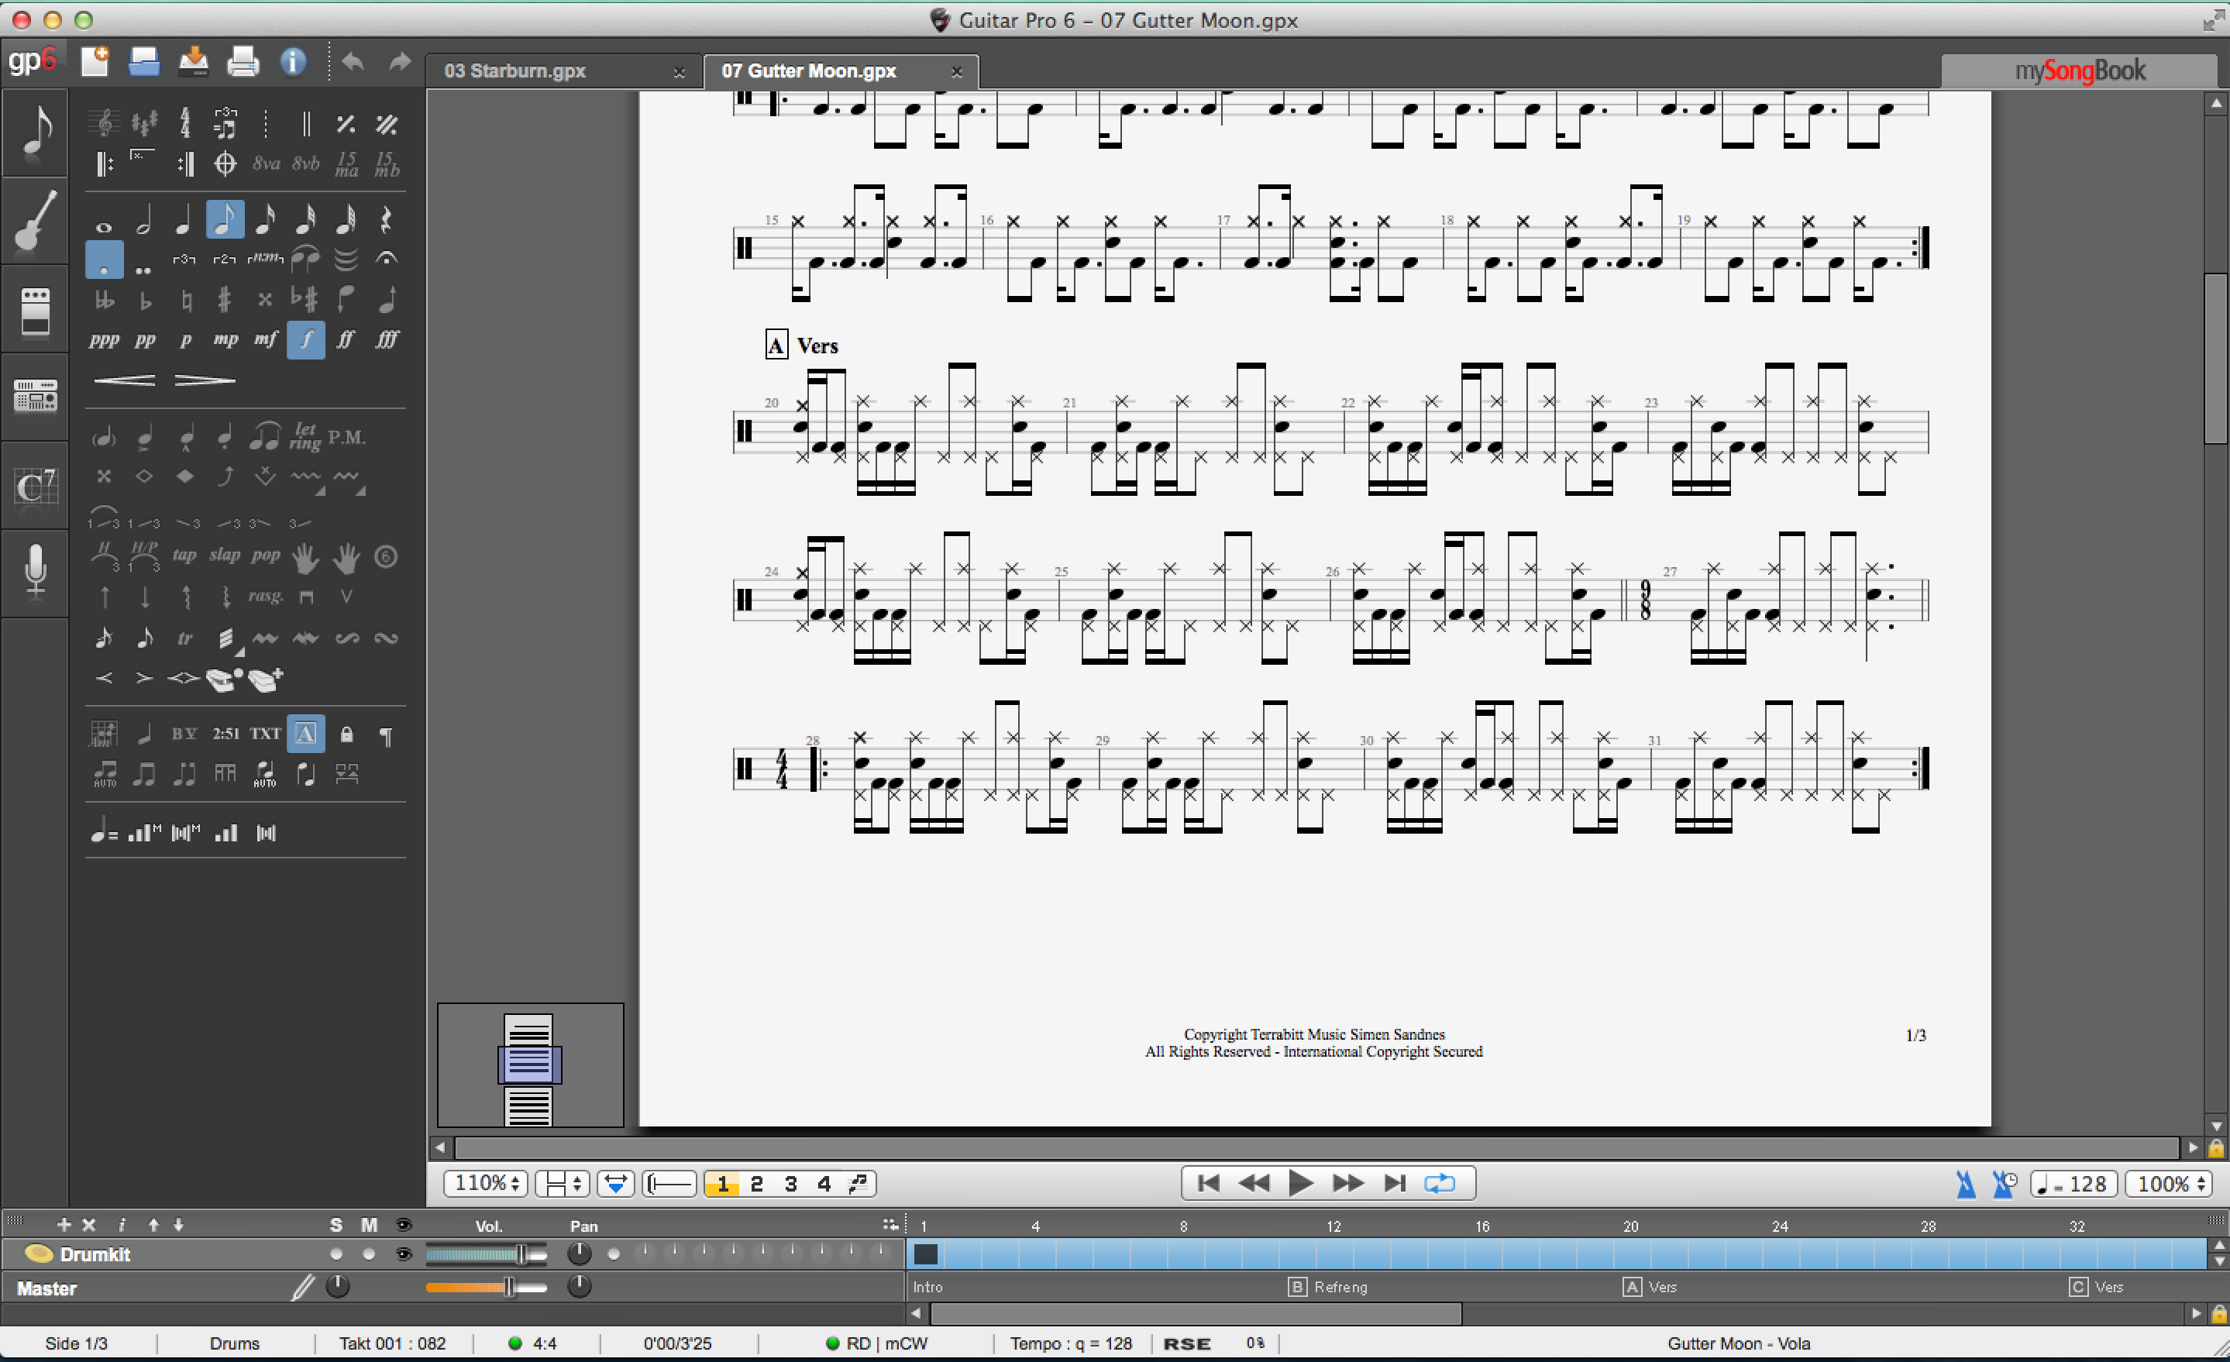Adjust the Drumkit volume slider
The height and width of the screenshot is (1362, 2230).
(x=486, y=1254)
